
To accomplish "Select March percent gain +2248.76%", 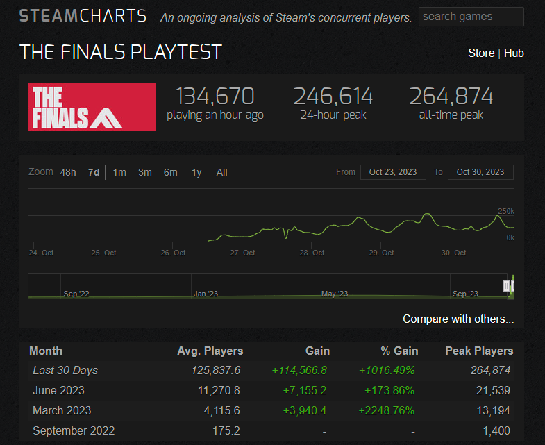I will tap(387, 410).
